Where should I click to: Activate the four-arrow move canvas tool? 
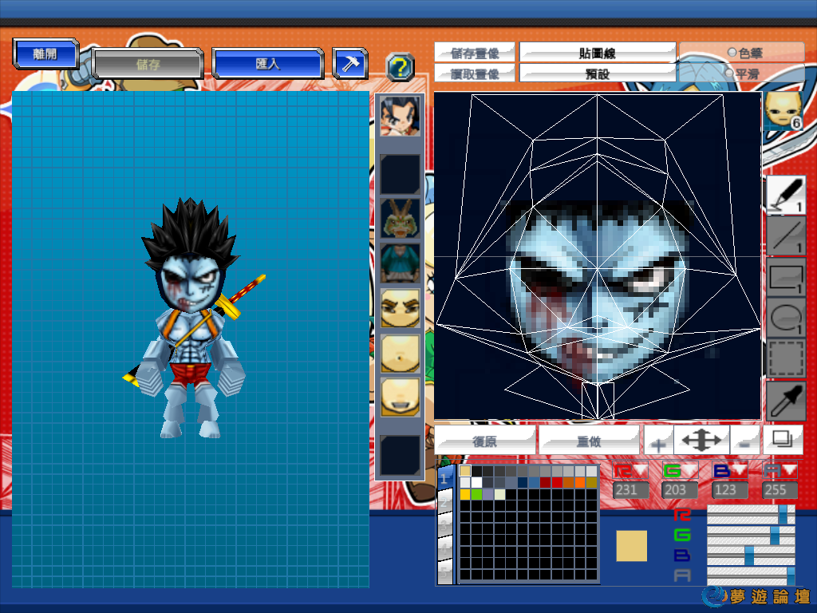tap(701, 441)
